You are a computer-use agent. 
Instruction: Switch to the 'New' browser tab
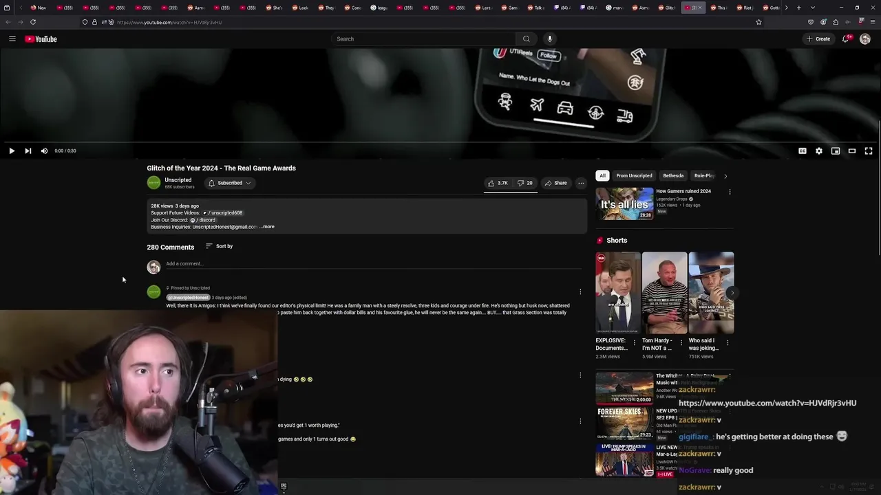39,8
